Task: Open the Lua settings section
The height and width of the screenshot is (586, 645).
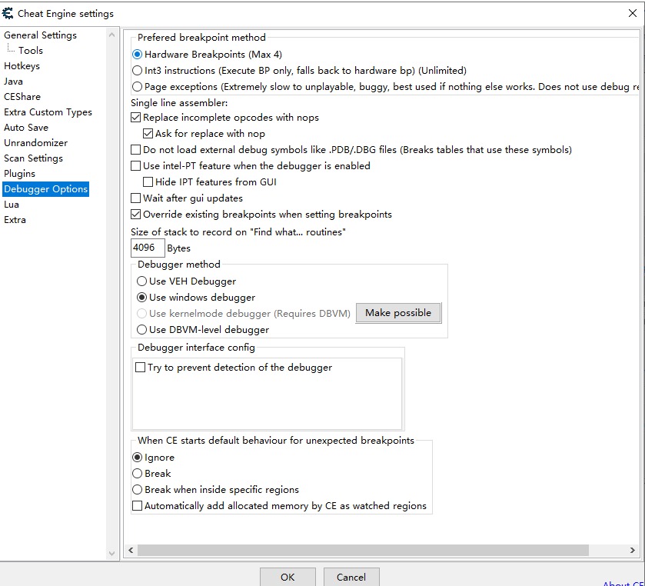Action: (x=12, y=205)
